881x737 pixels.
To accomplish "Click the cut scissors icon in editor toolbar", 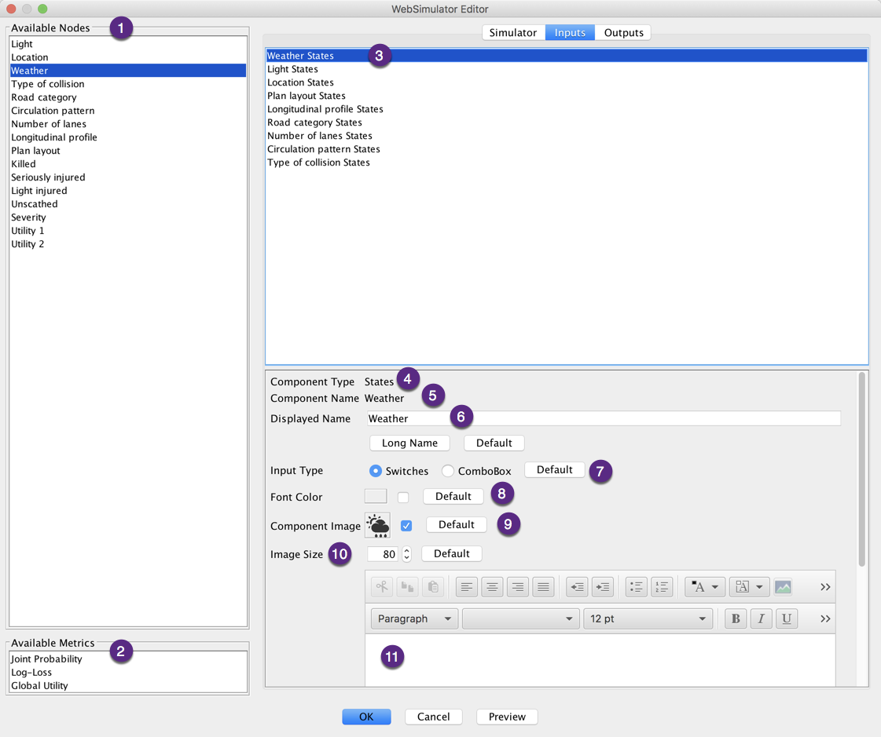I will pyautogui.click(x=382, y=587).
